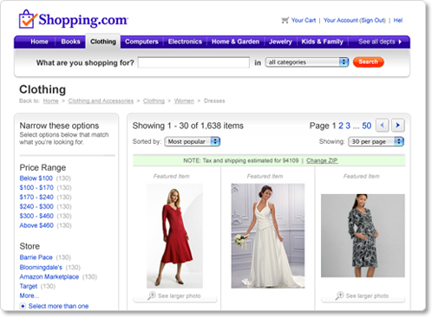This screenshot has width=432, height=318.
Task: Open the Jewelry tab
Action: point(280,42)
